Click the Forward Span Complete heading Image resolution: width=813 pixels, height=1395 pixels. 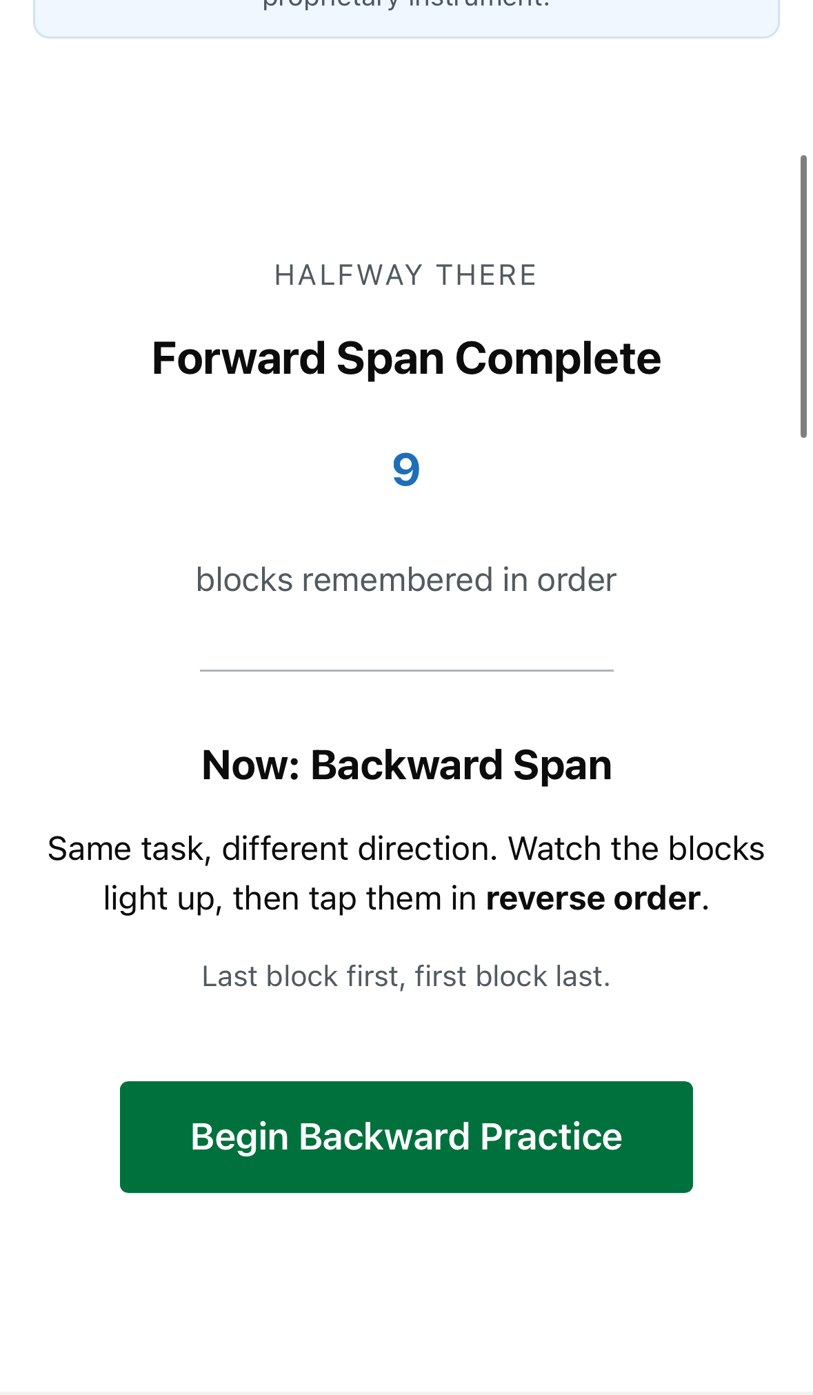(406, 359)
